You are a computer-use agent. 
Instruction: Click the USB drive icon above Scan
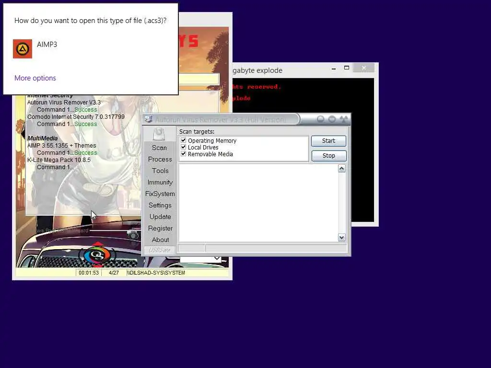pyautogui.click(x=159, y=134)
